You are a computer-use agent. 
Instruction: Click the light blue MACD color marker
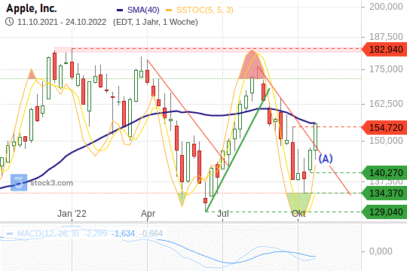[x=10, y=233]
